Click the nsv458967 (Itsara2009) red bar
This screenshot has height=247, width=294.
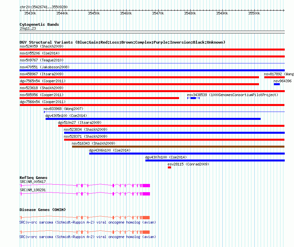click(139, 77)
